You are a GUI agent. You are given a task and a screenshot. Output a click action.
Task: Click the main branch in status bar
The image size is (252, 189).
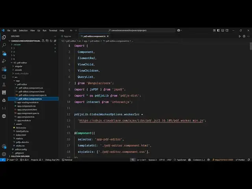(x=11, y=160)
